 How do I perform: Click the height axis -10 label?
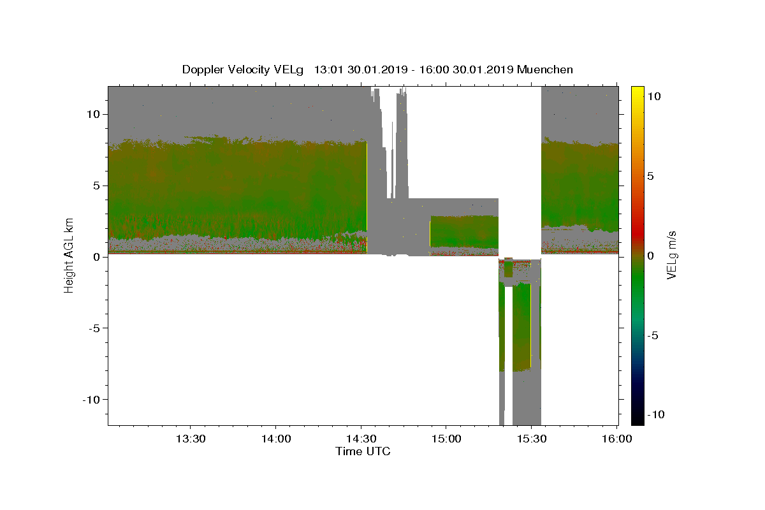click(x=92, y=399)
